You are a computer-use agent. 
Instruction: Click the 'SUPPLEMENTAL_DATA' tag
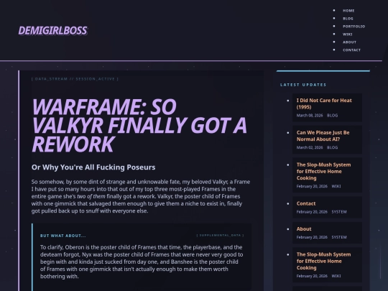click(x=220, y=236)
